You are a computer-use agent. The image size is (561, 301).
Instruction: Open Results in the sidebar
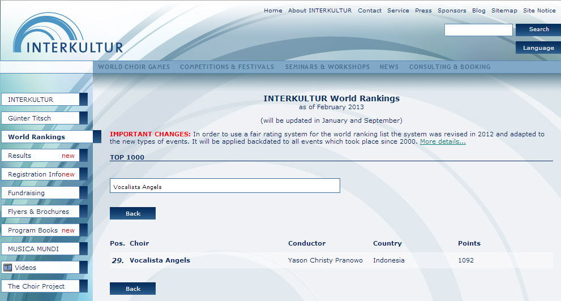click(44, 156)
